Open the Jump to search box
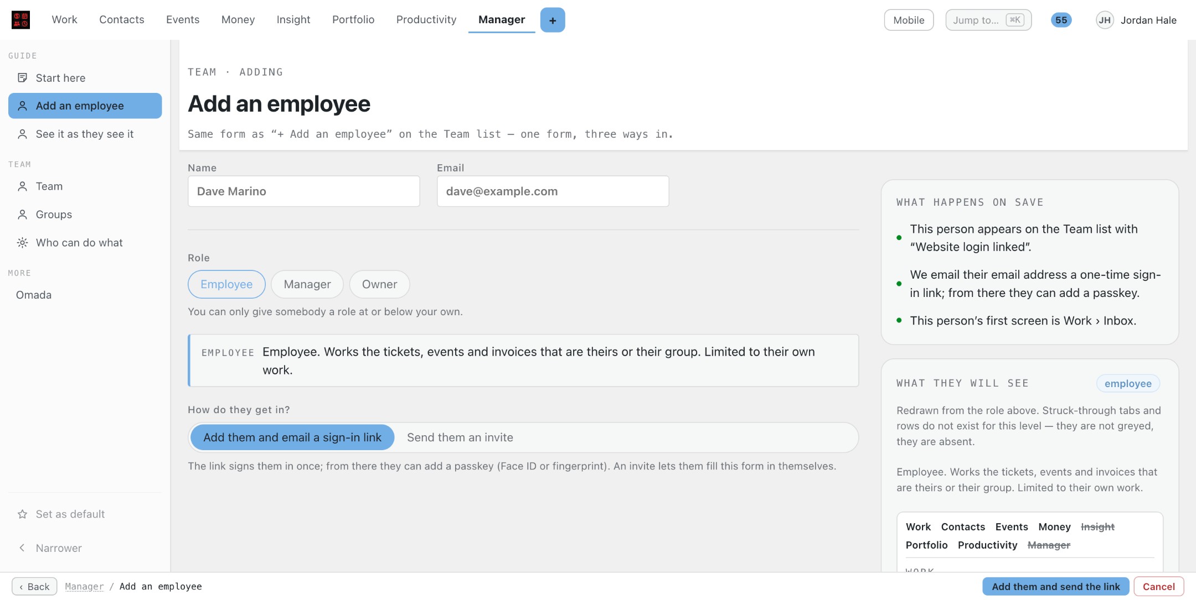1196x600 pixels. tap(988, 20)
